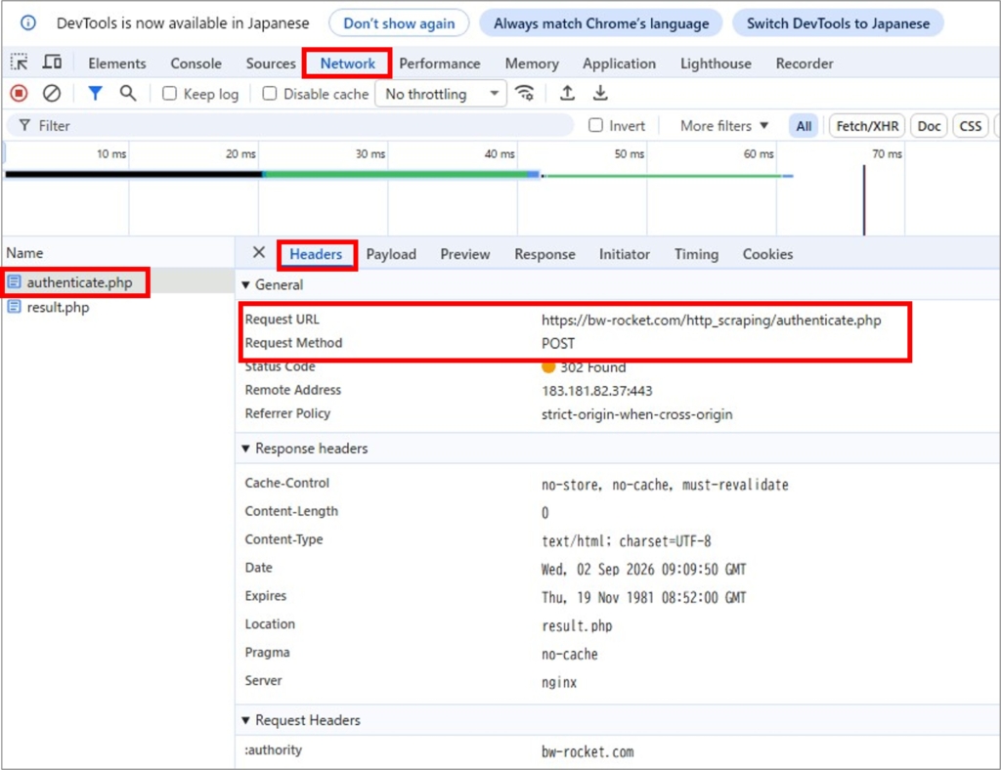Viewport: 1001px width, 770px height.
Task: Click the inspect element selector icon
Action: click(20, 63)
